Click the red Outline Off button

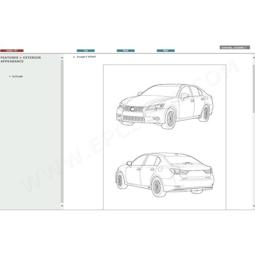pos(12,51)
